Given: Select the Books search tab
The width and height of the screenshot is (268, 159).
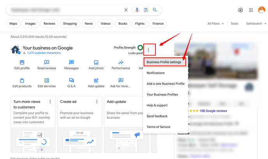Looking at the screenshot, I should (123, 24).
